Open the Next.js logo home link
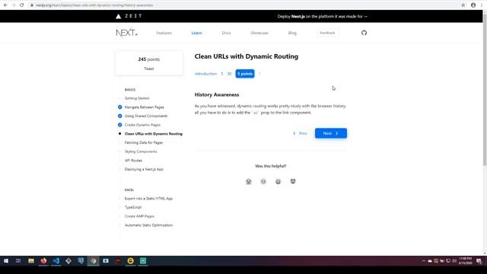Image resolution: width=487 pixels, height=274 pixels. tap(127, 33)
